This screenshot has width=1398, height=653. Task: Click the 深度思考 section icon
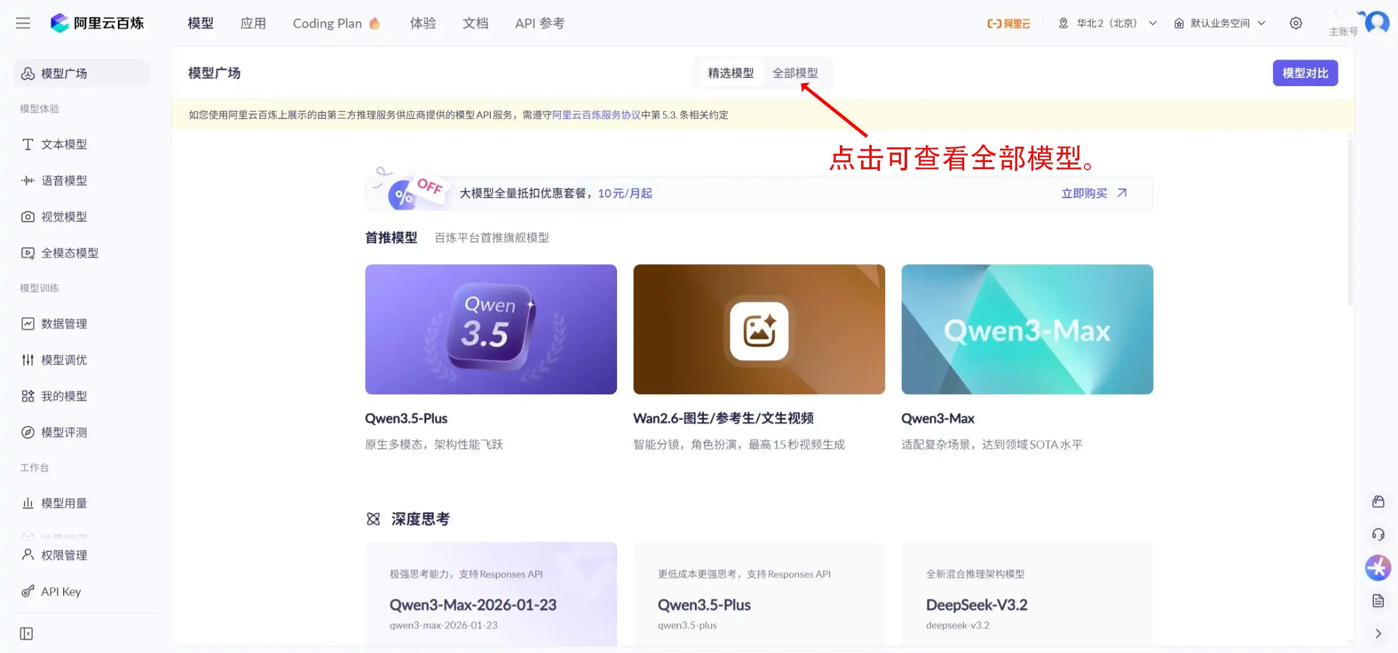click(x=373, y=519)
